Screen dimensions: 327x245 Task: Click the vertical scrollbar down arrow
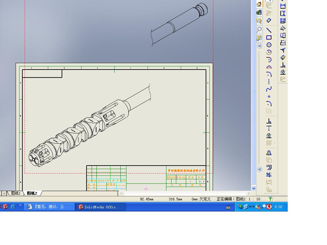(x=254, y=188)
